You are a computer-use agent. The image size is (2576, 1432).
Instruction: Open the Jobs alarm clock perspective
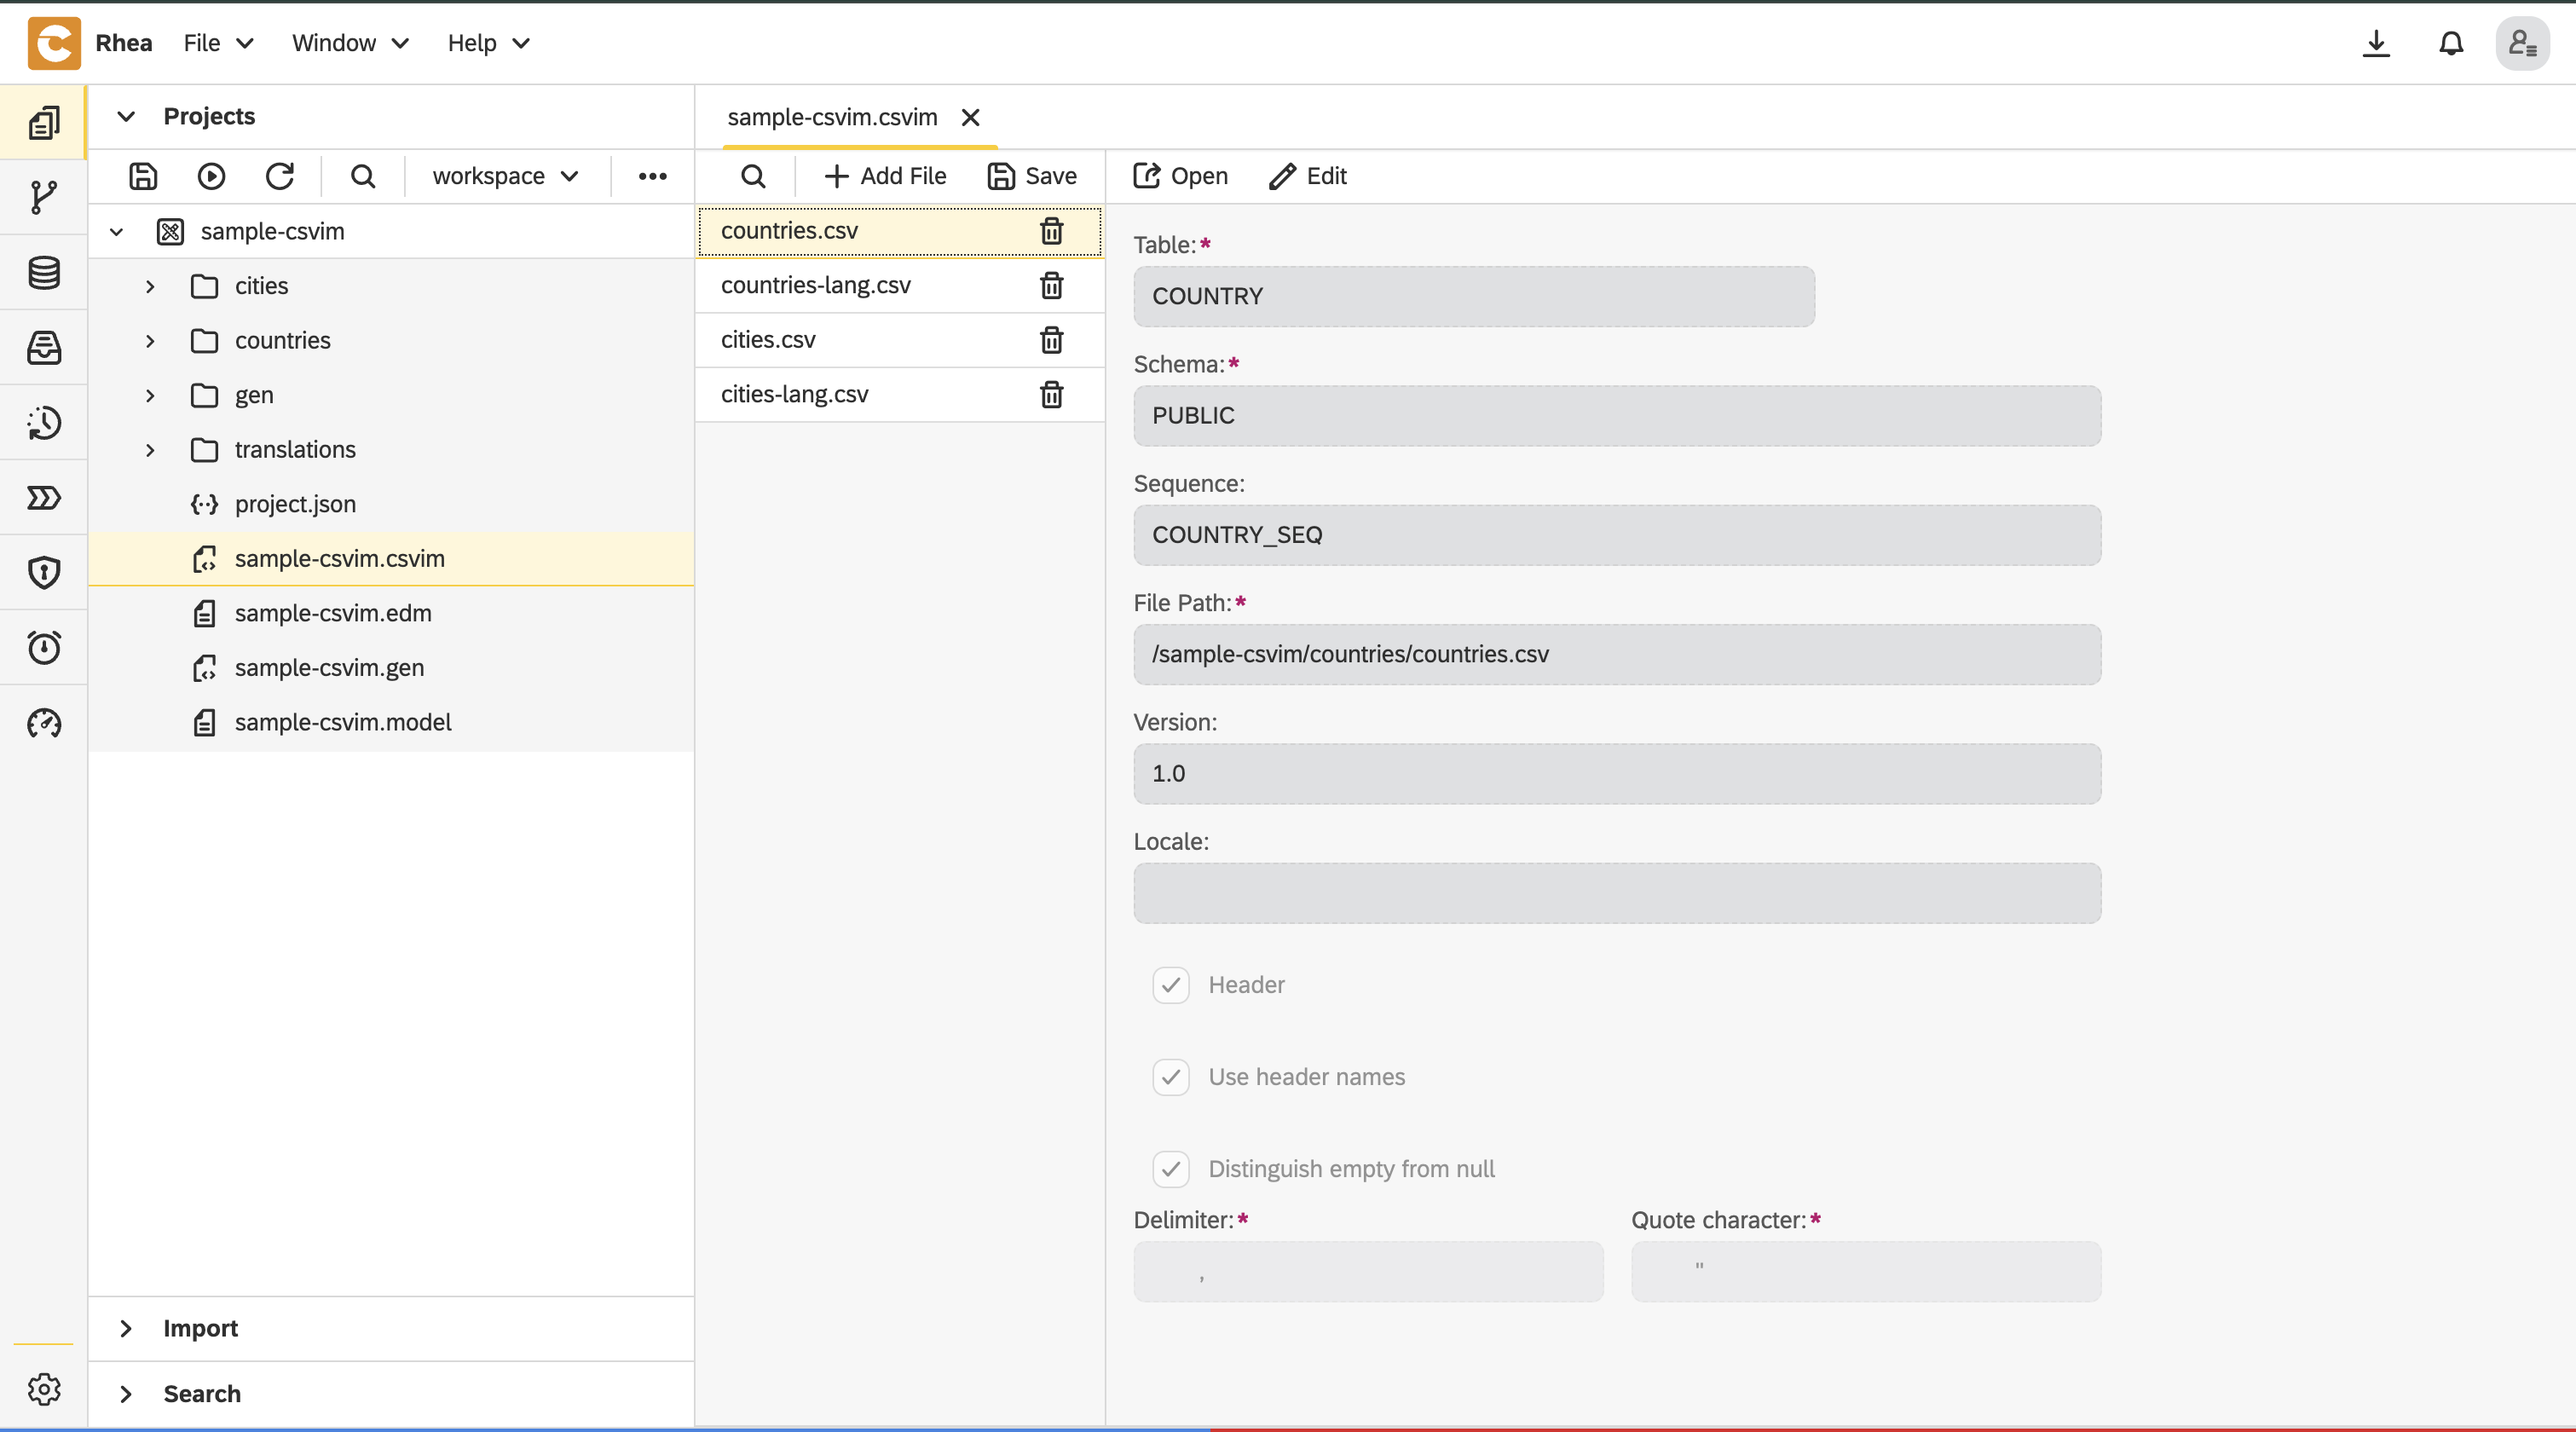pyautogui.click(x=44, y=647)
